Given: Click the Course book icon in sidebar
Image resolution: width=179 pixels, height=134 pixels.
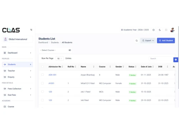Looking at the screenshot, I should (5, 106).
